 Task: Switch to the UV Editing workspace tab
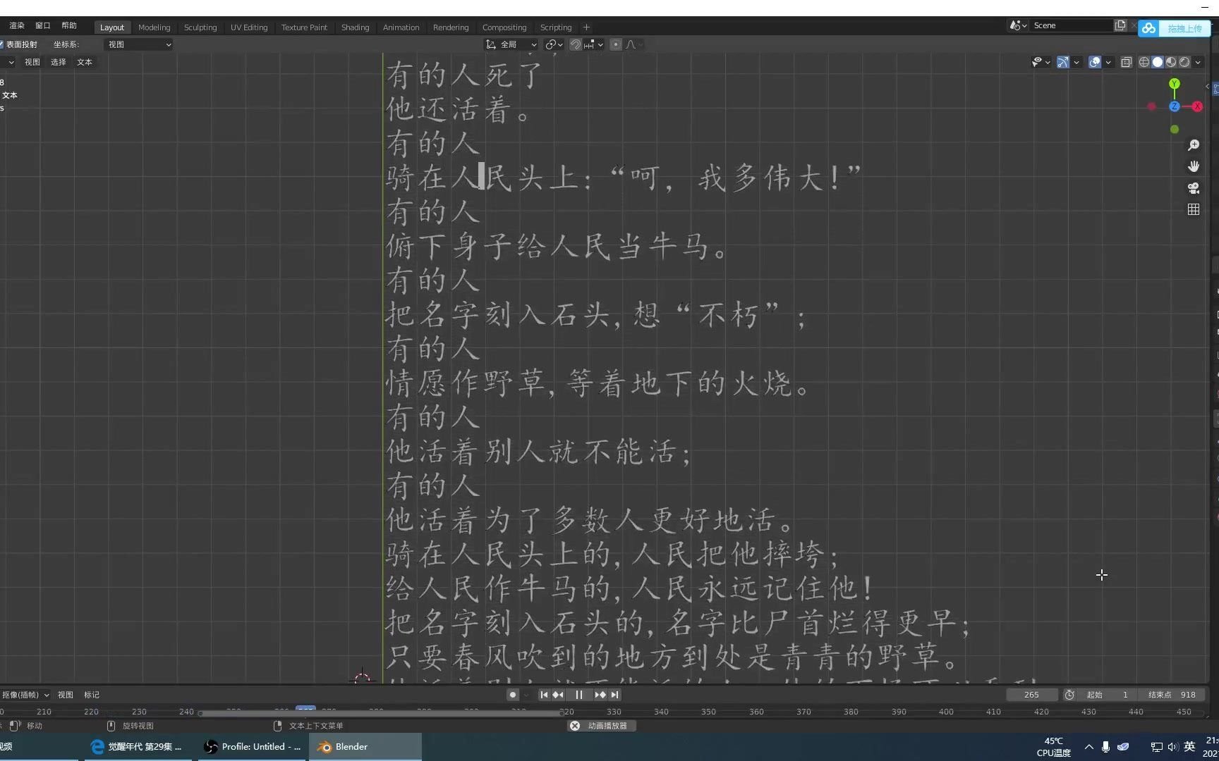click(x=249, y=27)
